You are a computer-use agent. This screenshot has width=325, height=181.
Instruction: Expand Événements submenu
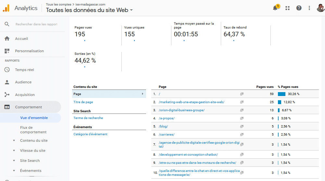pos(14,171)
